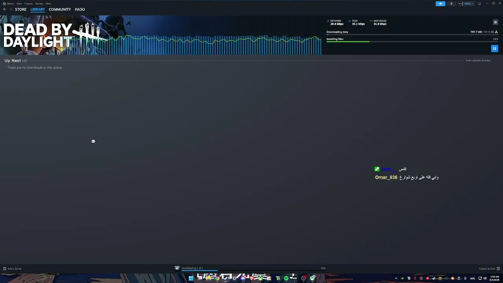Click the NETWORK 28.8 Mbps stat
This screenshot has width=503, height=283.
tap(335, 22)
